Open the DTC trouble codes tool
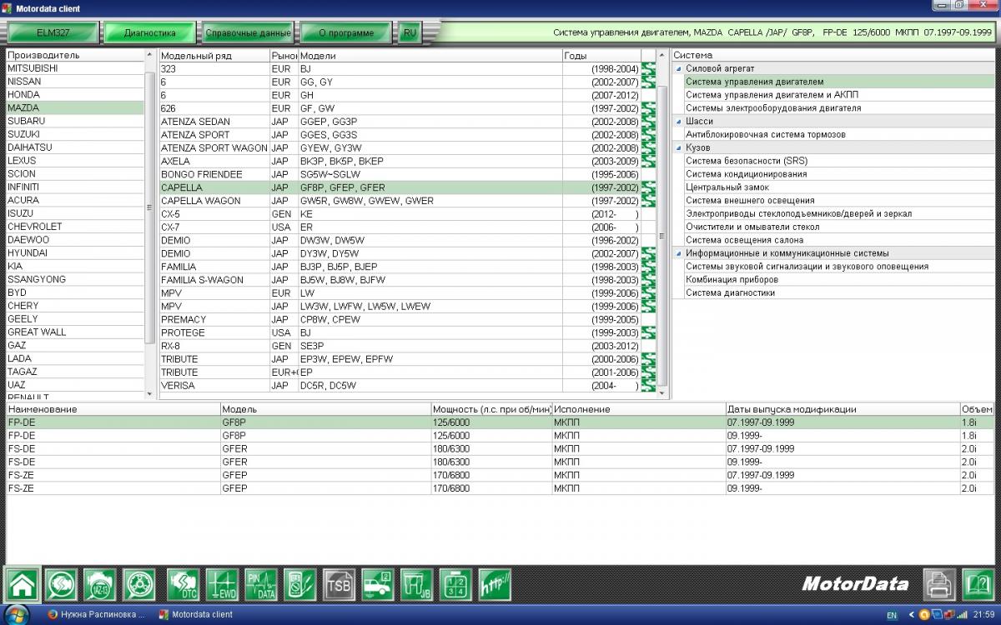Screen dimensions: 1001x625 (x=183, y=585)
